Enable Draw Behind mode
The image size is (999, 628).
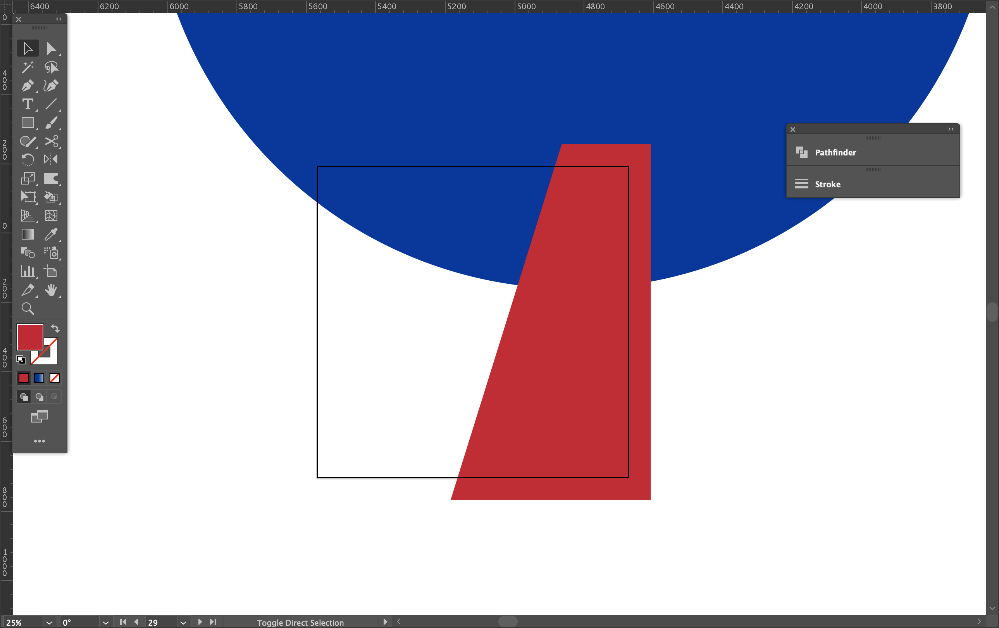coord(40,397)
